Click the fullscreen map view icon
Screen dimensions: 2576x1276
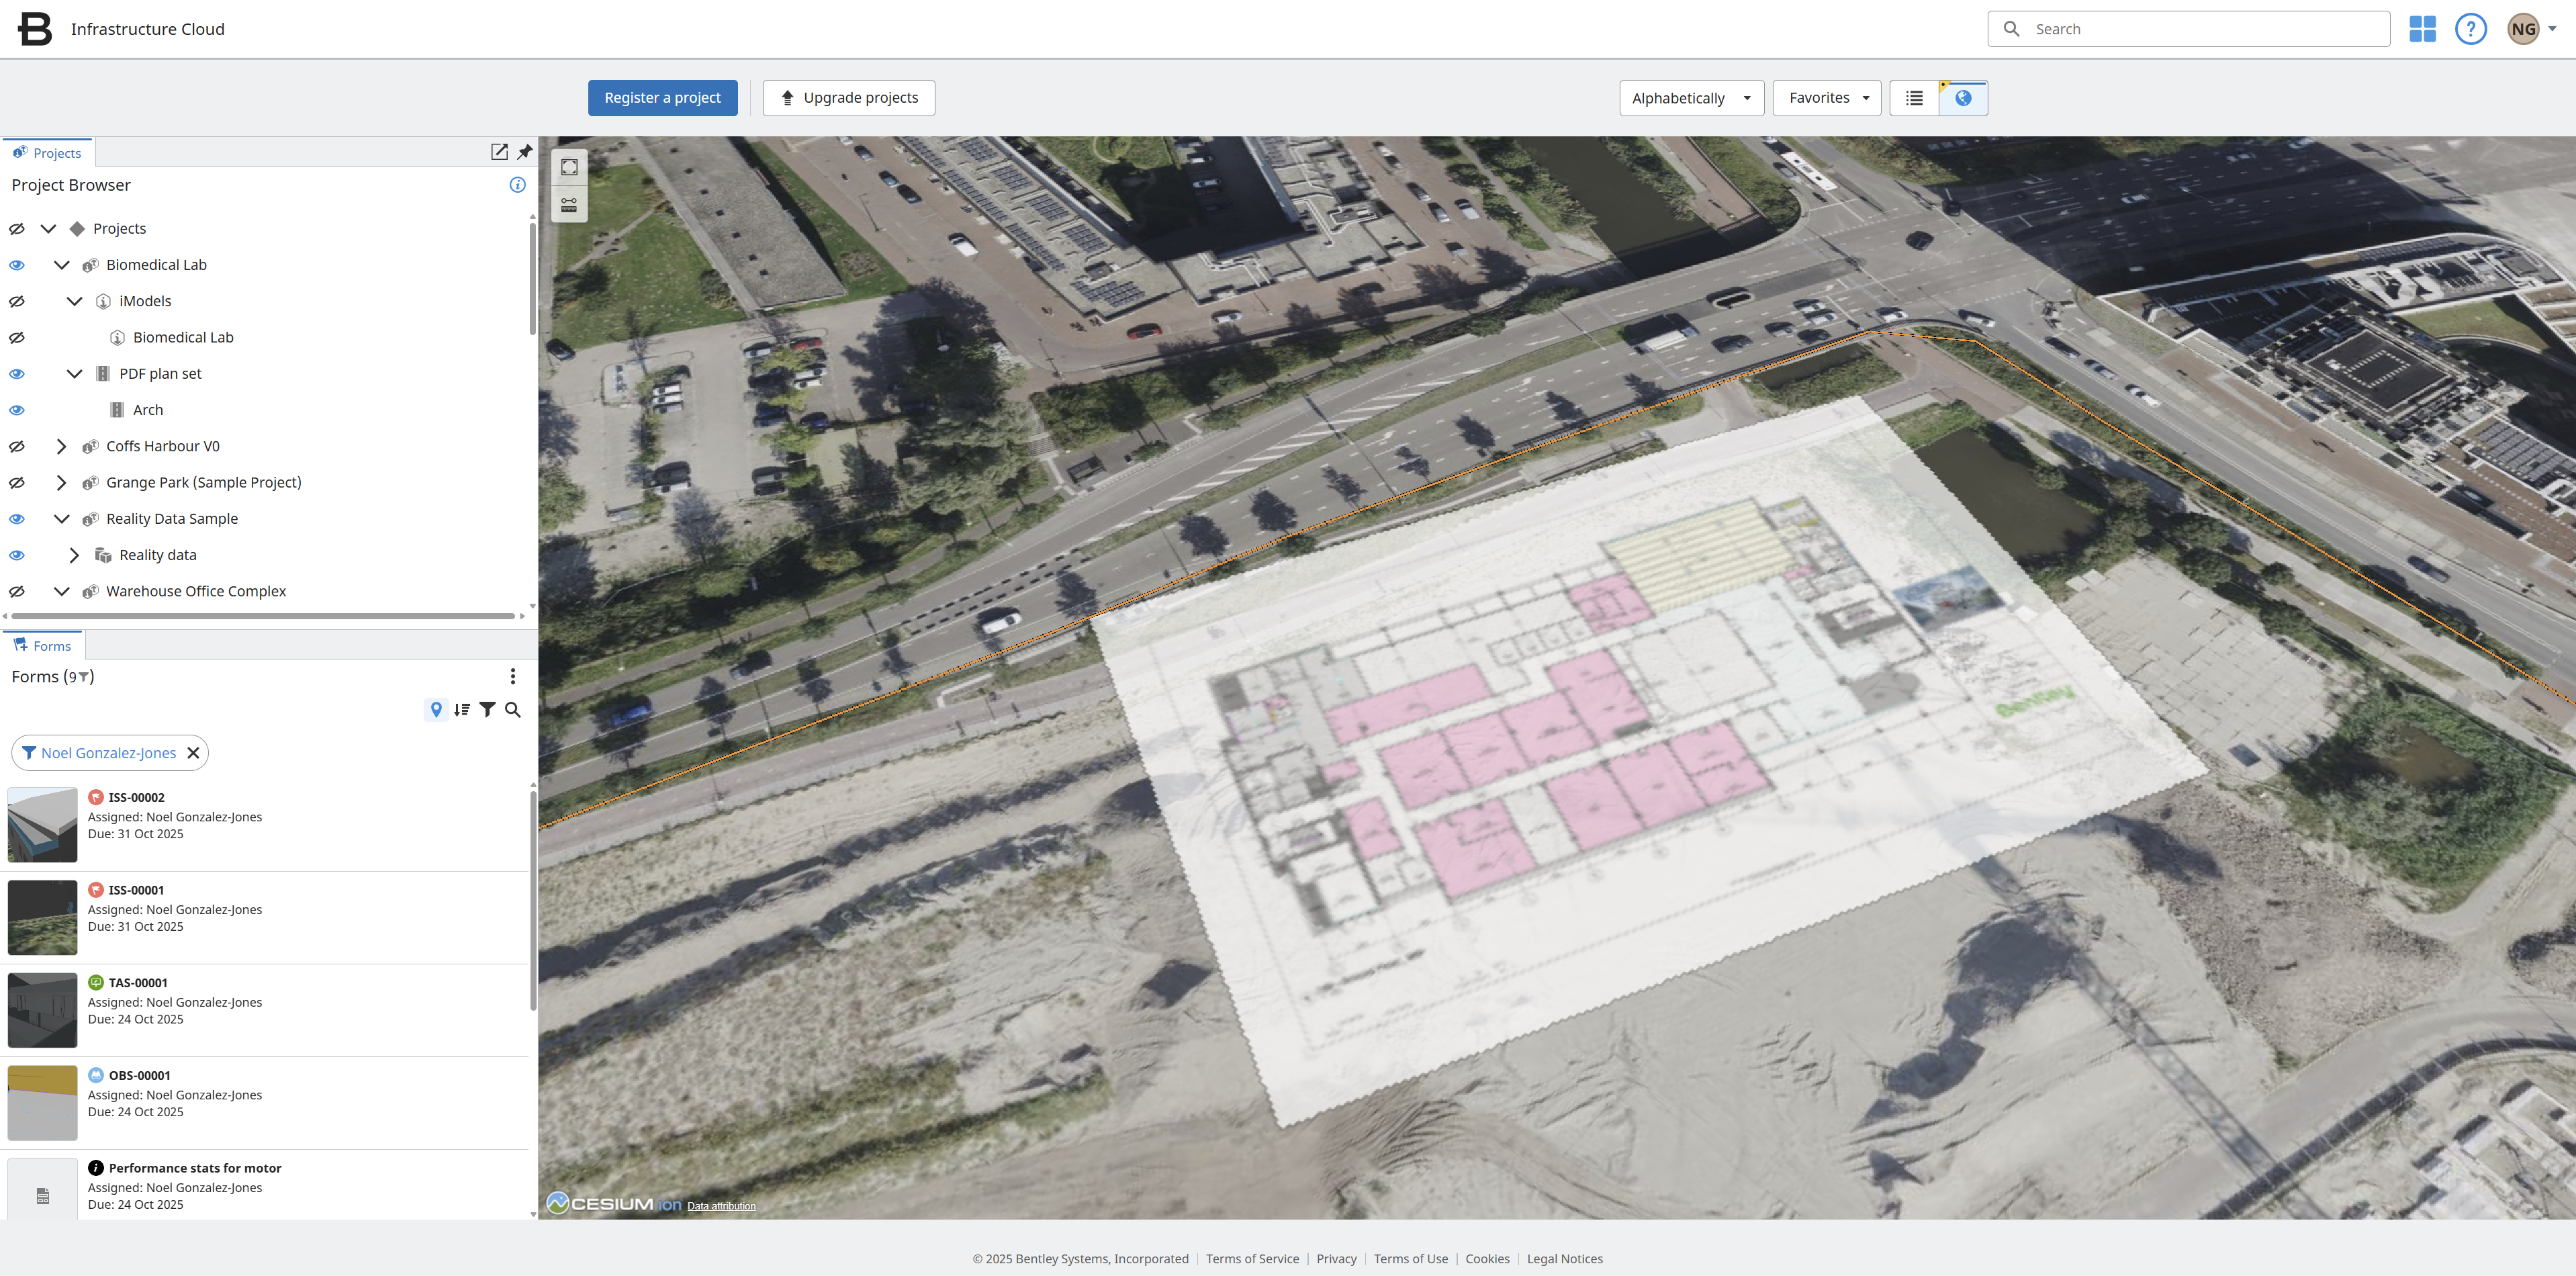point(569,167)
